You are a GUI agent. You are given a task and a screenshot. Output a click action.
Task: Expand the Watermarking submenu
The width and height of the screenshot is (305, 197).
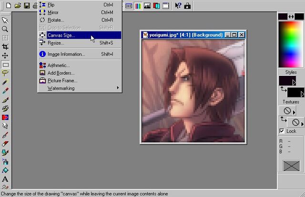[x=80, y=88]
